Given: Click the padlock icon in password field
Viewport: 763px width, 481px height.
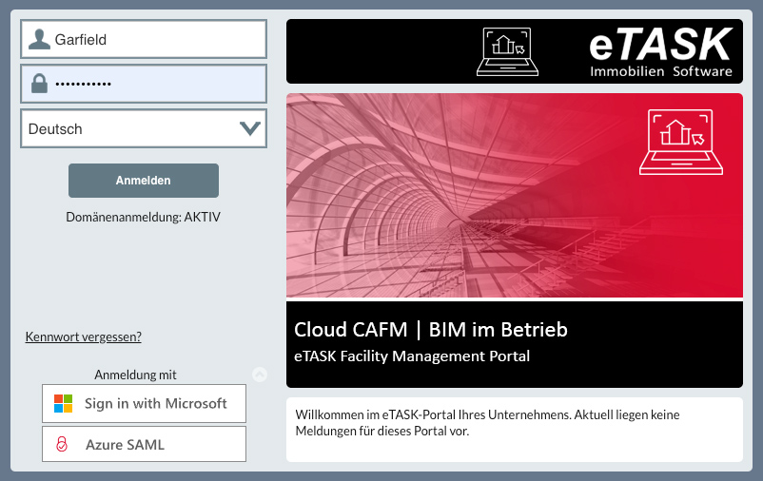Looking at the screenshot, I should coord(39,84).
